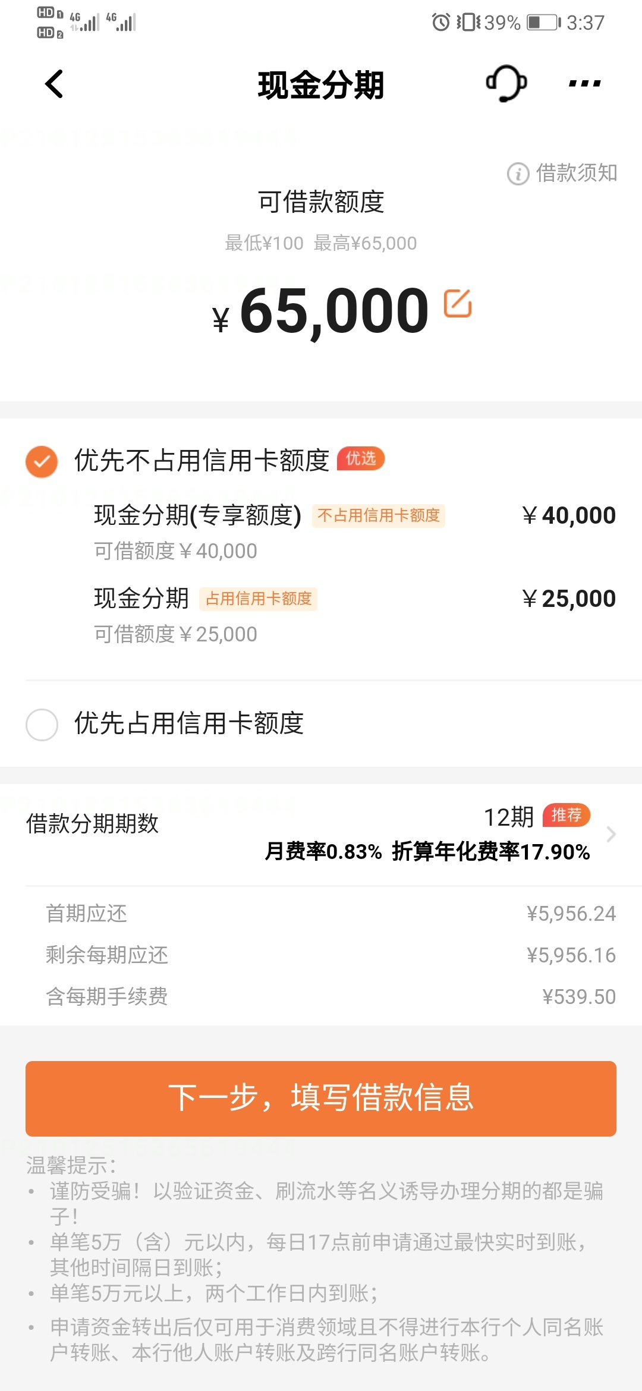This screenshot has height=1391, width=642.
Task: Click 下一步，填写借款信息 button
Action: 321,1099
